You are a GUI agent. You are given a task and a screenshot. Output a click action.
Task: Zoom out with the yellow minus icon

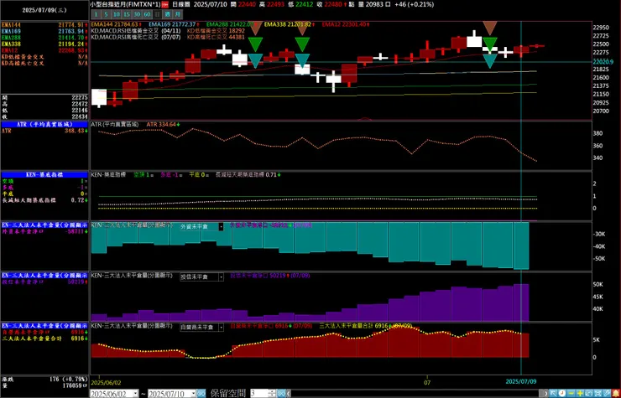(571, 393)
